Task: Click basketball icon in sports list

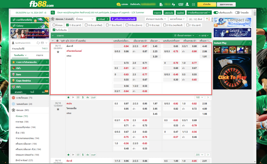Action: 14,98
